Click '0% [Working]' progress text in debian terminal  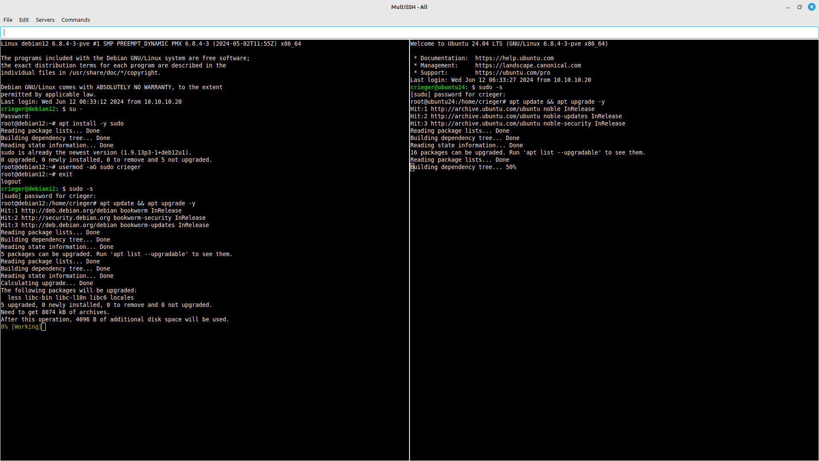(x=21, y=327)
